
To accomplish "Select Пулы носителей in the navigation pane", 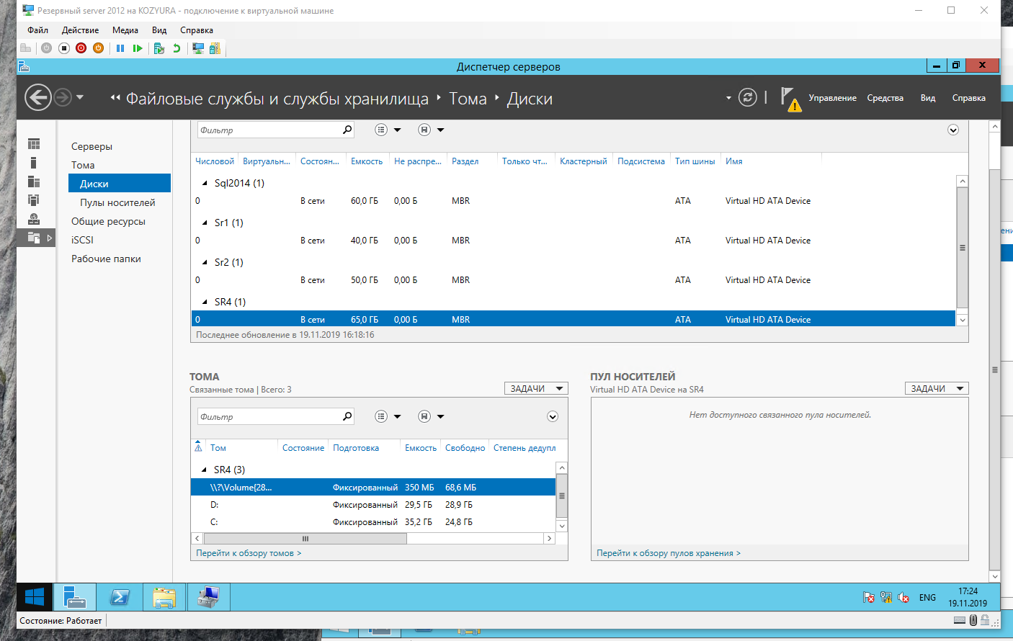I will click(117, 202).
